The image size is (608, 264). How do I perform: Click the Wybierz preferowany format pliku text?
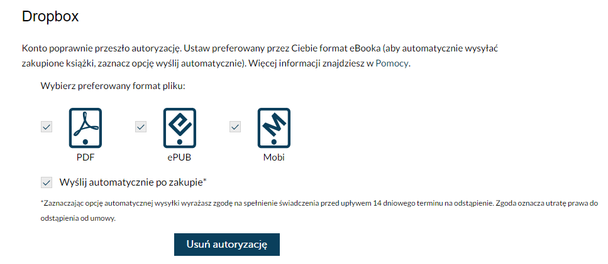click(x=113, y=86)
